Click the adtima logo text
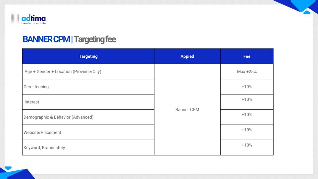 point(33,18)
